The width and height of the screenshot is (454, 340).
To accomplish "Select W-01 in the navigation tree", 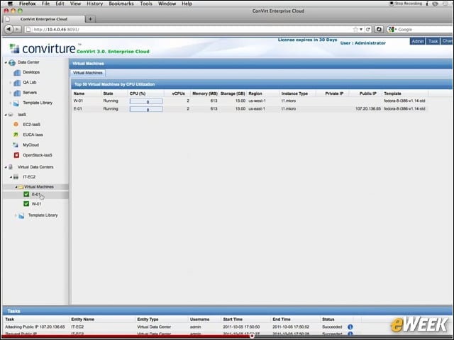I will tap(36, 204).
